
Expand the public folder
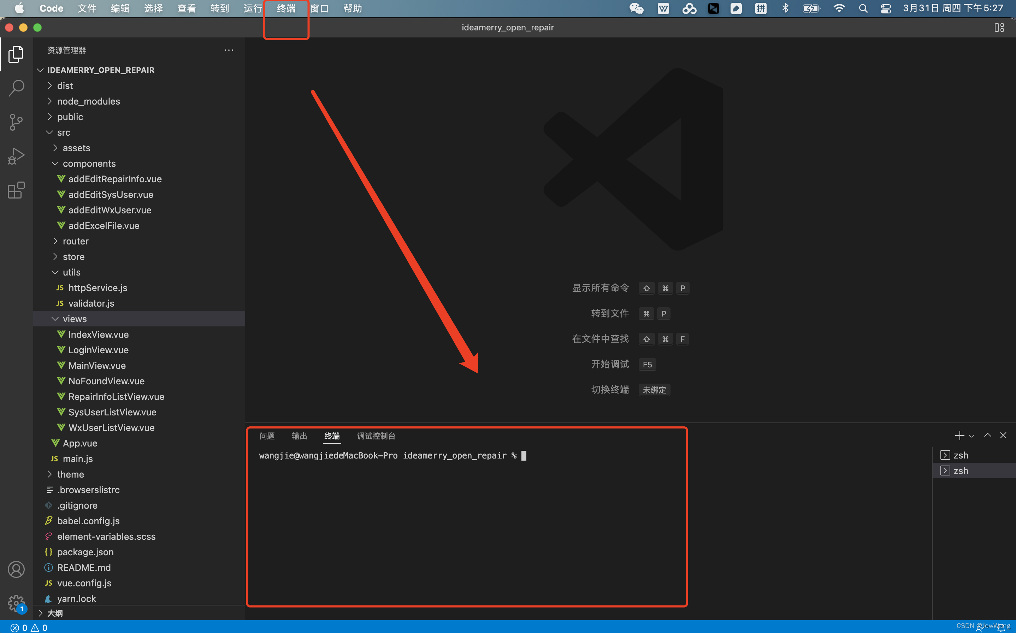pos(139,117)
